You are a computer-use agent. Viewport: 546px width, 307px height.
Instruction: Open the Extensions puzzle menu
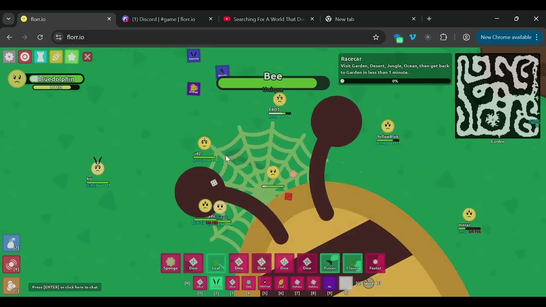point(444,37)
